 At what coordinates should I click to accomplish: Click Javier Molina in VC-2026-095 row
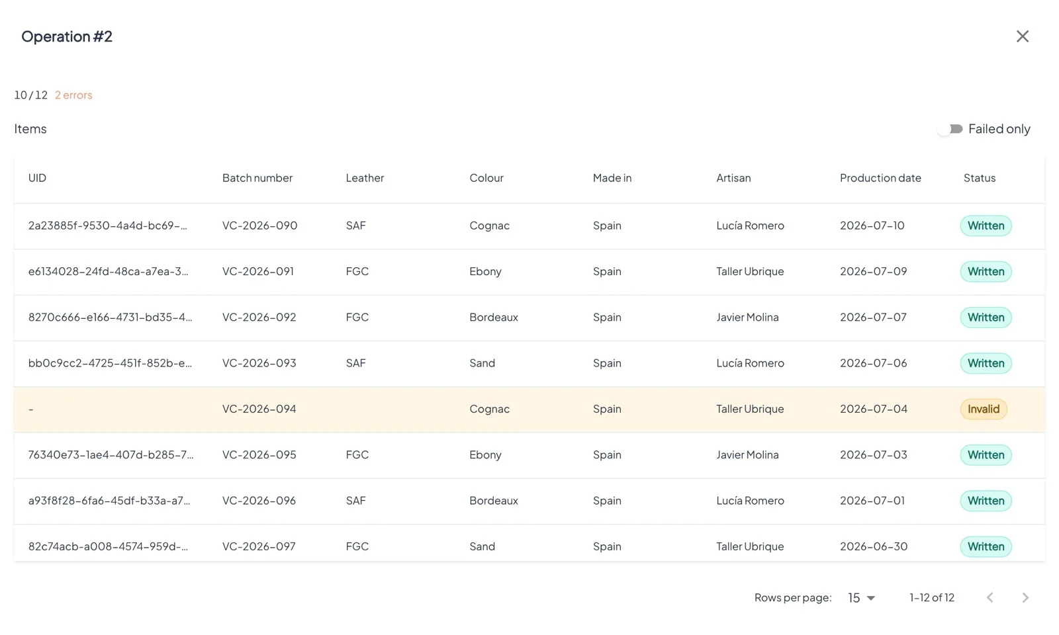pos(747,455)
